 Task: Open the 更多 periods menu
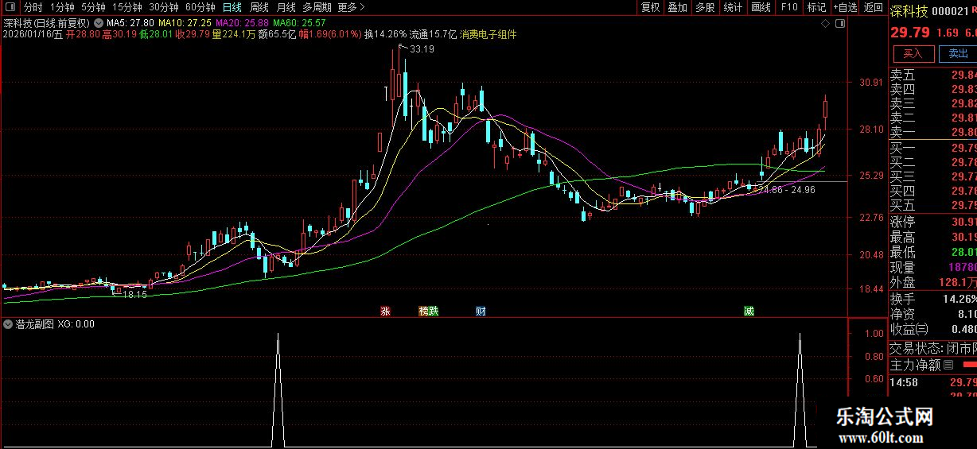352,7
